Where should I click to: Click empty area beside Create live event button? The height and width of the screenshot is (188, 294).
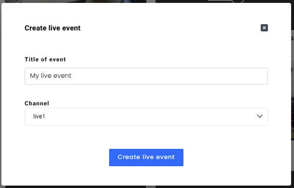225,158
